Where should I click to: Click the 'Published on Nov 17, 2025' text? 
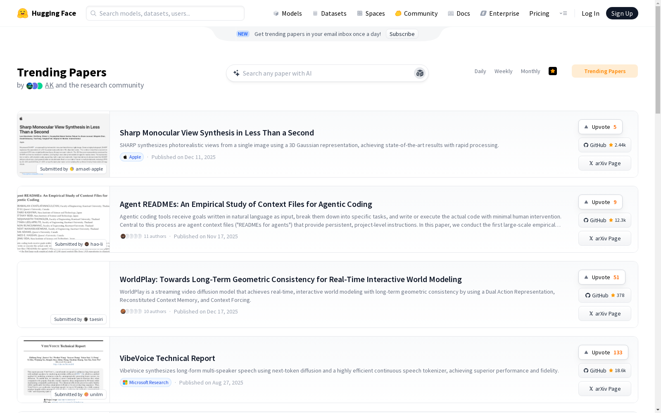tap(206, 236)
